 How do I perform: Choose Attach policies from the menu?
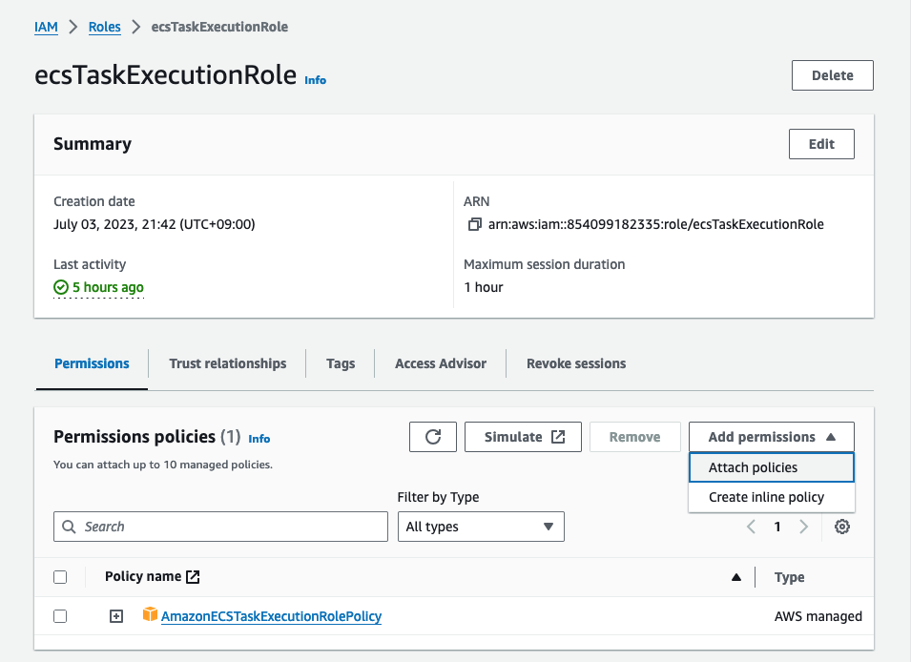coord(772,467)
